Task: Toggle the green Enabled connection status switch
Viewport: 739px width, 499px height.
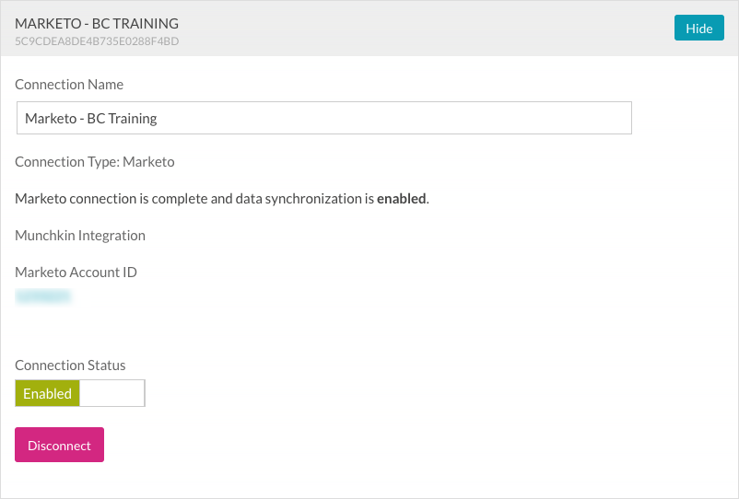Action: (48, 393)
